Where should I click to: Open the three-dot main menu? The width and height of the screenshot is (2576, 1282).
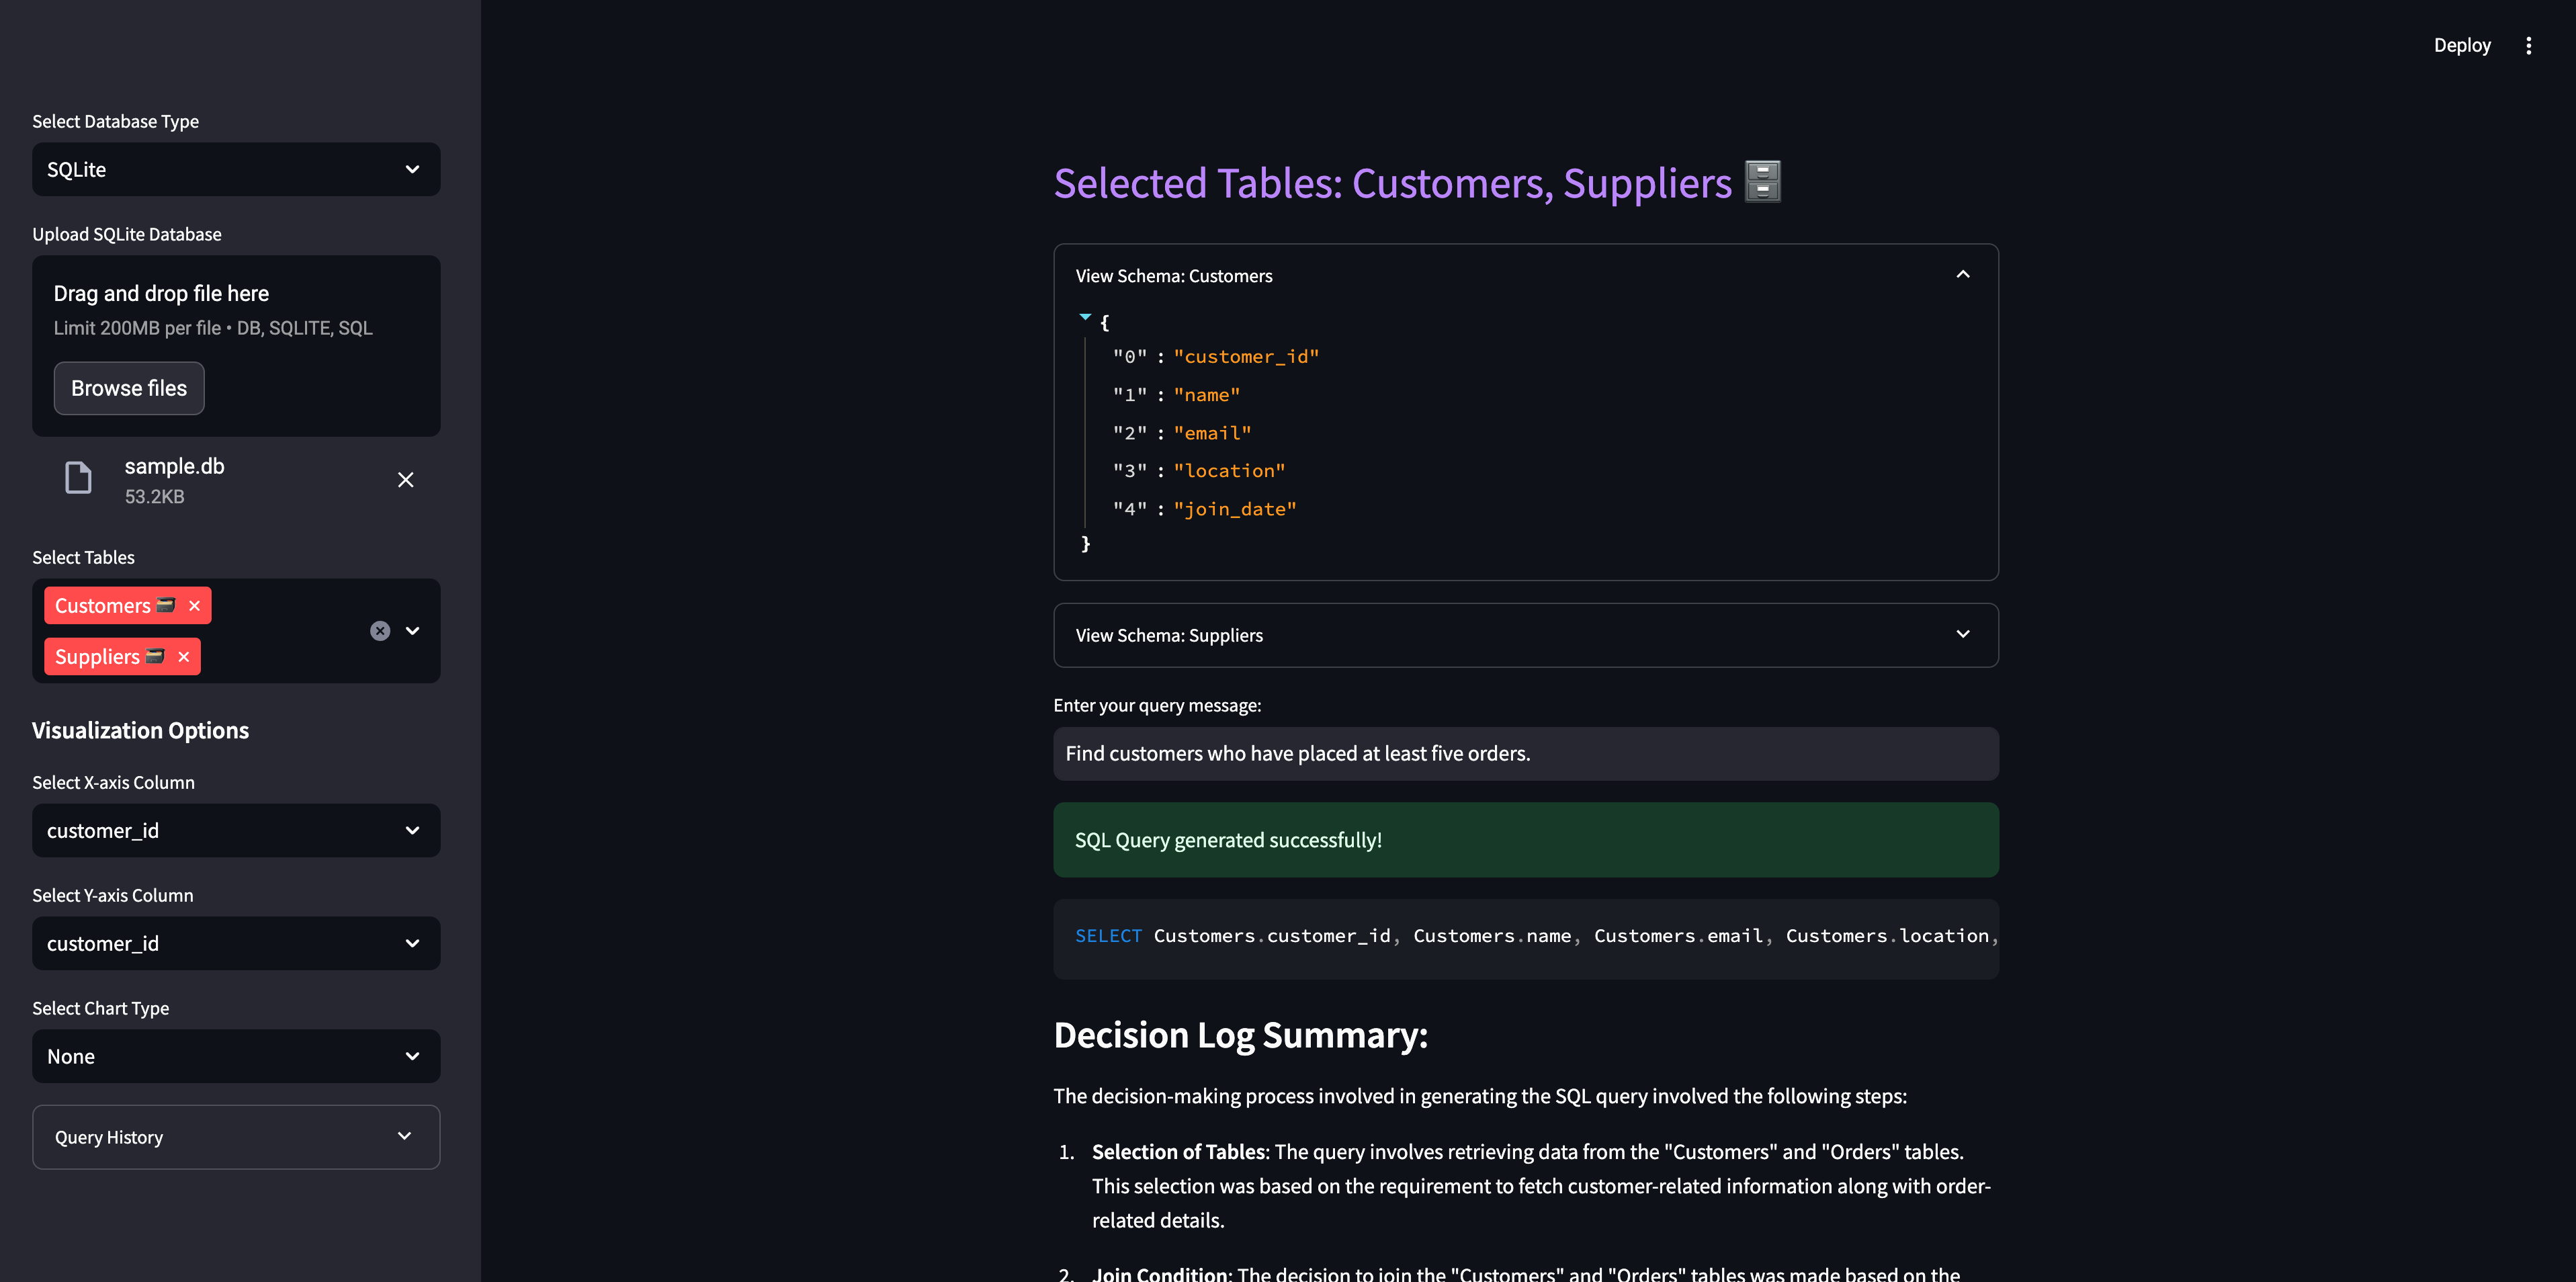(x=2528, y=45)
